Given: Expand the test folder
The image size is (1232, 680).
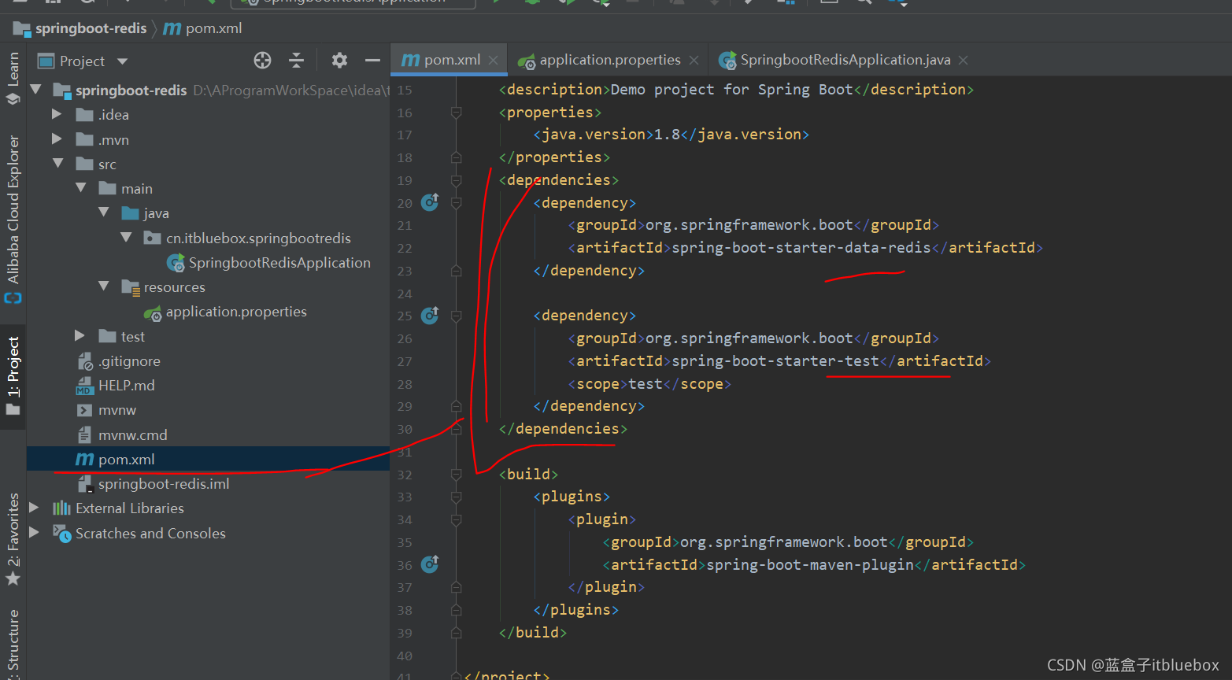Looking at the screenshot, I should click(80, 335).
